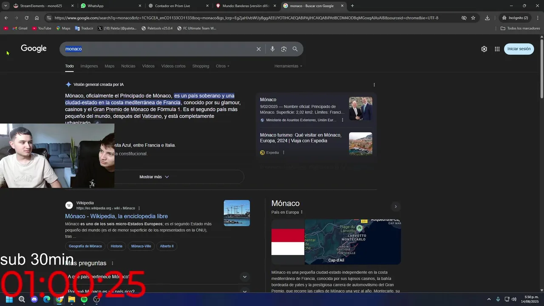The height and width of the screenshot is (306, 544).
Task: Expand AI overview with Mostrar más
Action: [154, 177]
